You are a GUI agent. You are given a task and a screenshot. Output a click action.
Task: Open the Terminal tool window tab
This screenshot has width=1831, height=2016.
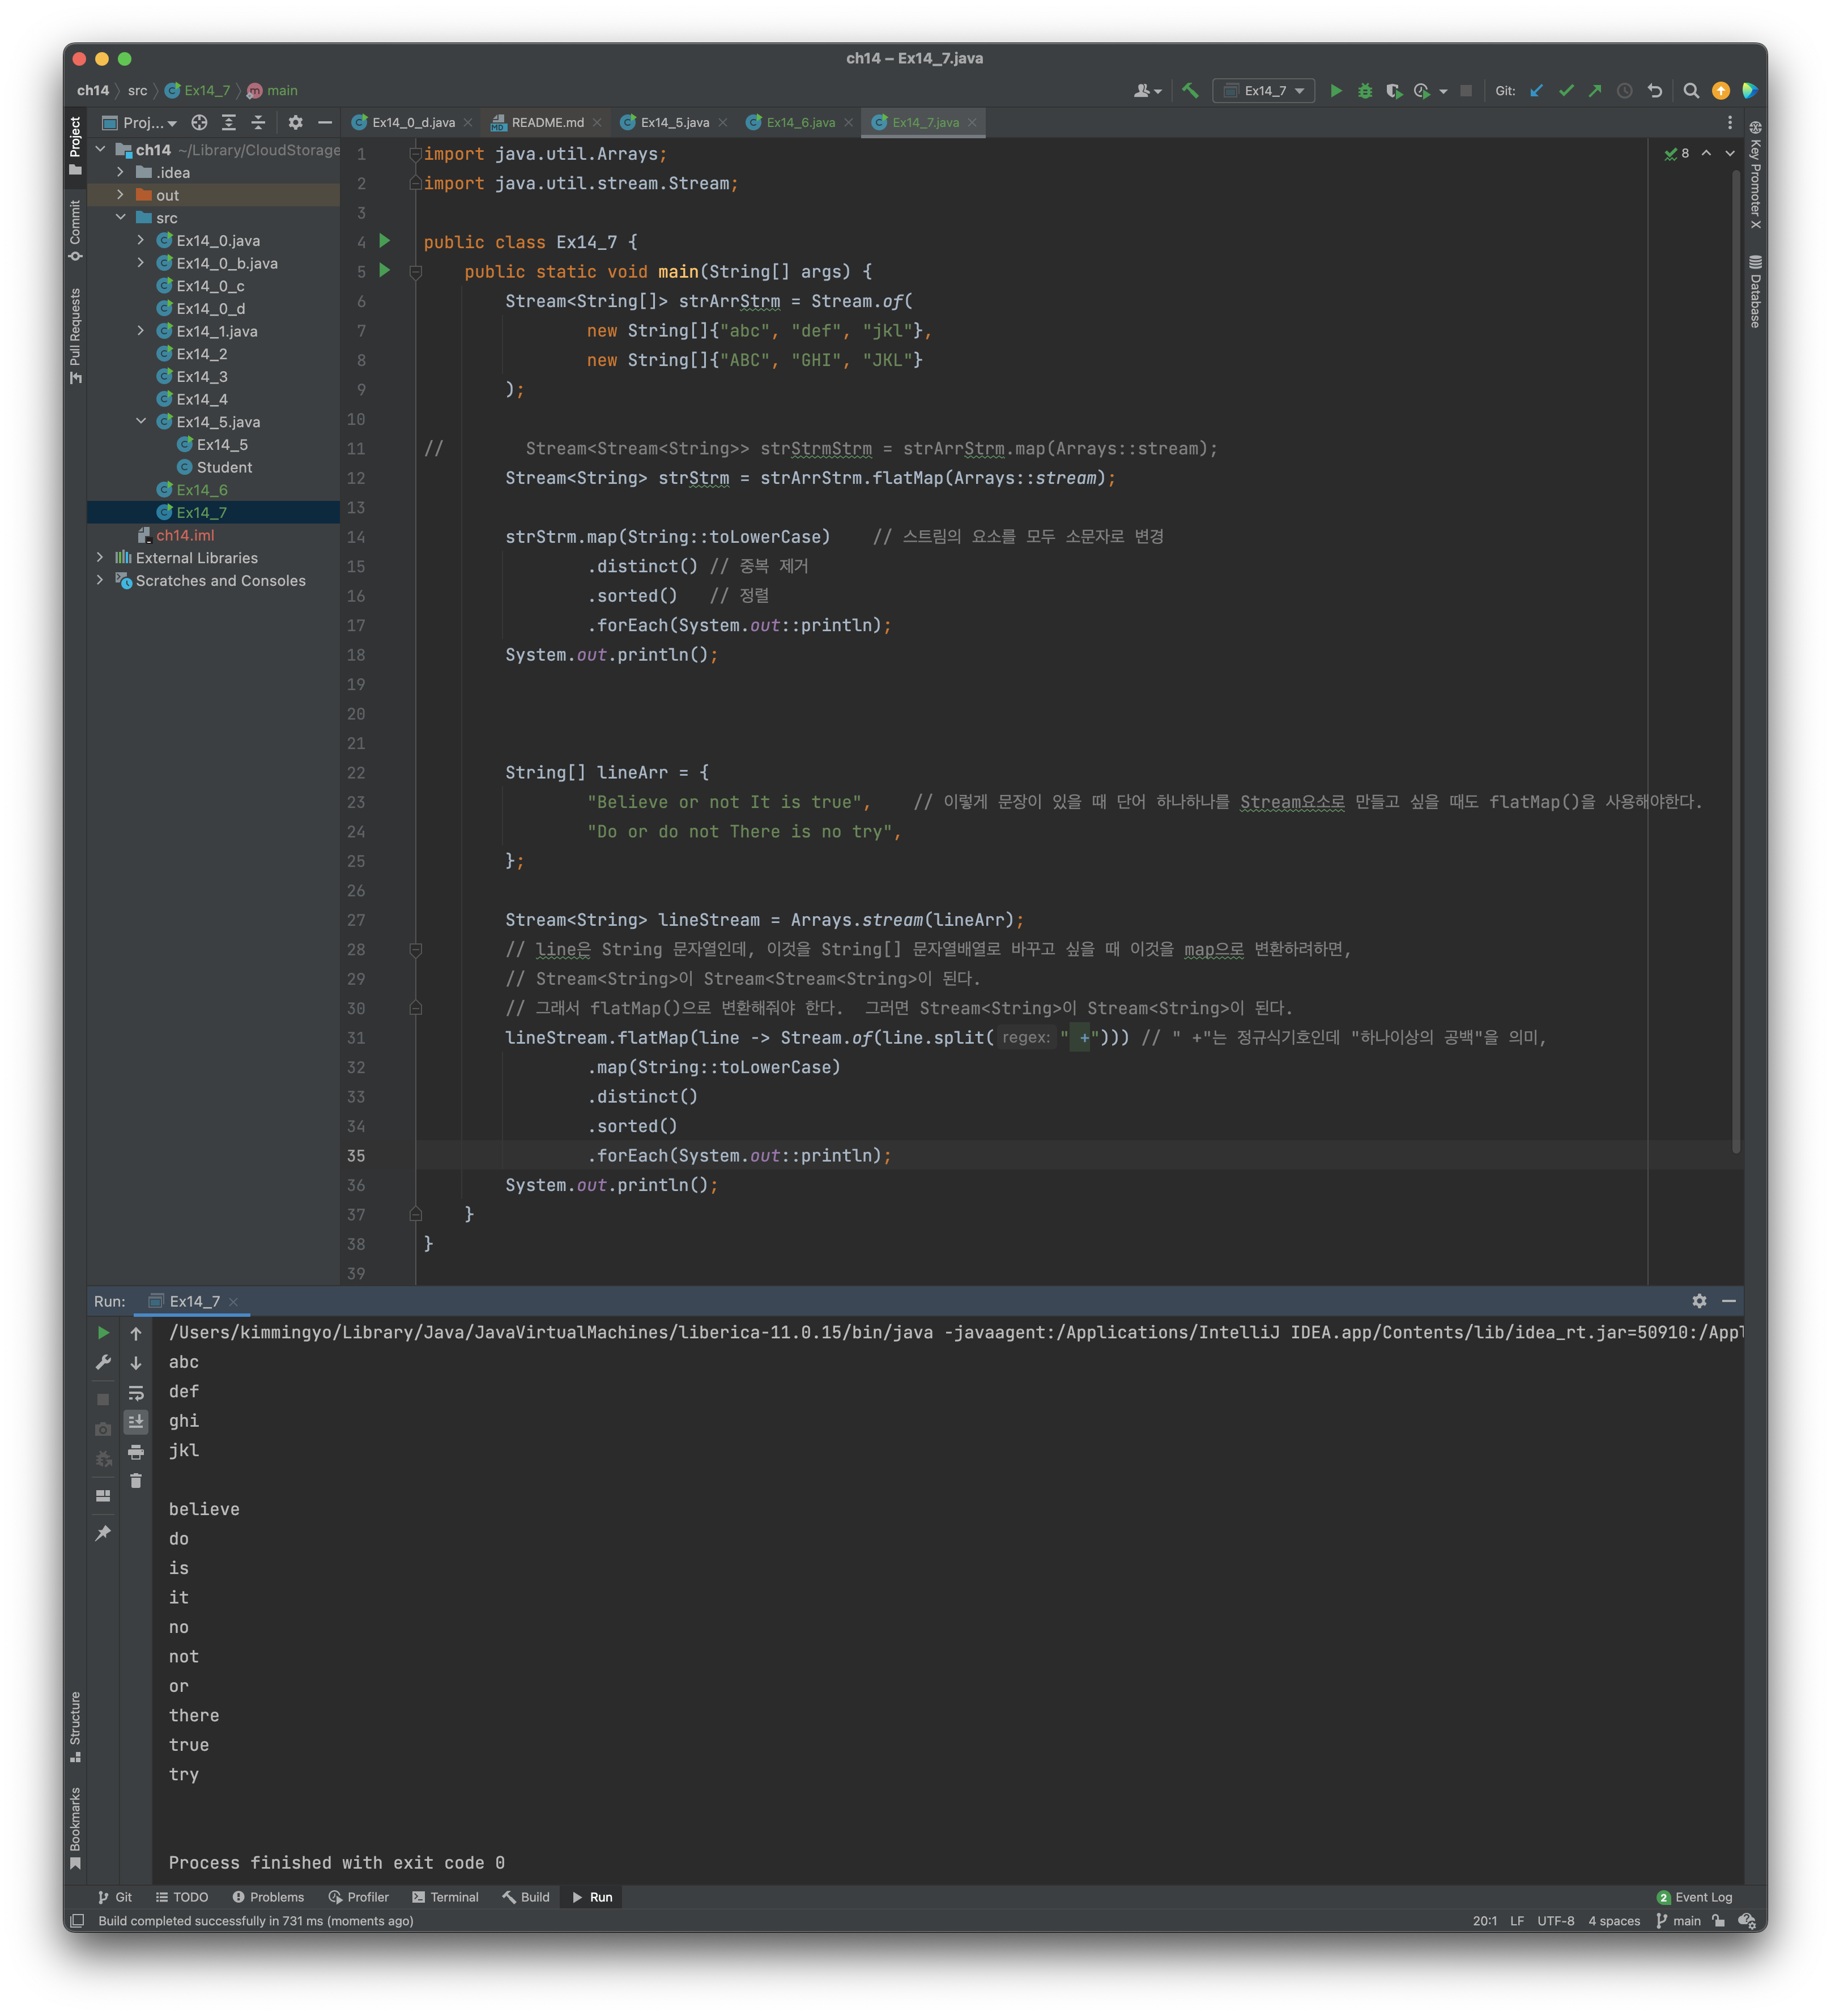445,1897
